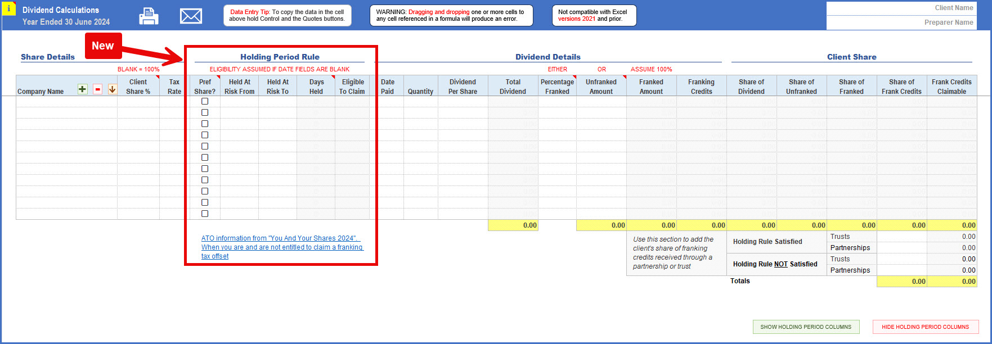This screenshot has height=344, width=992.
Task: Click the printer icon in header
Action: coord(149,16)
